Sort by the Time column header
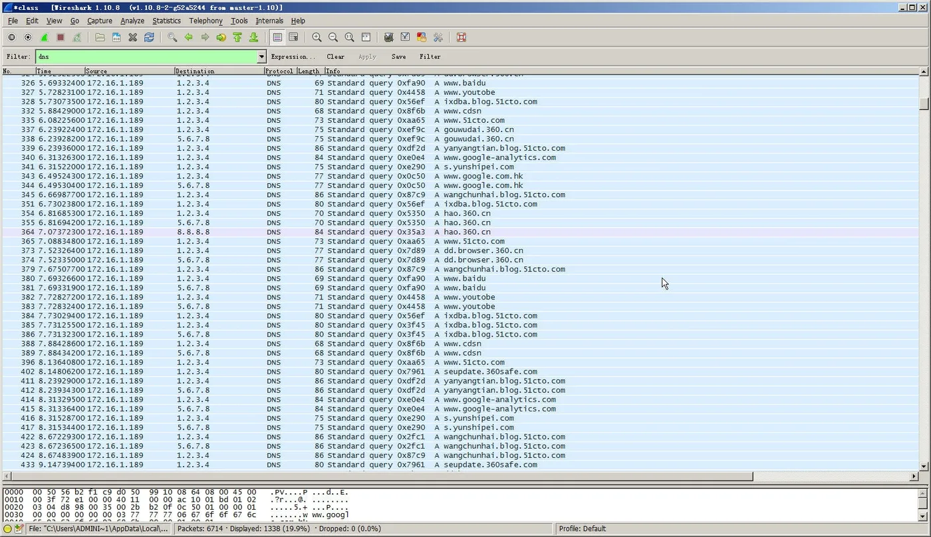This screenshot has width=931, height=537. click(x=61, y=71)
